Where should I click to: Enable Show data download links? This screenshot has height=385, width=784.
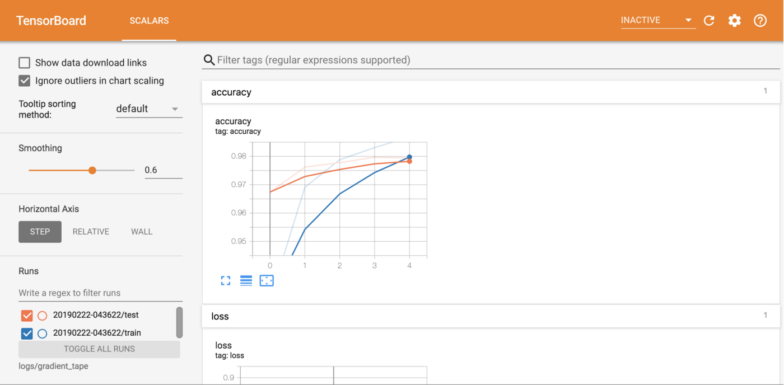click(24, 63)
